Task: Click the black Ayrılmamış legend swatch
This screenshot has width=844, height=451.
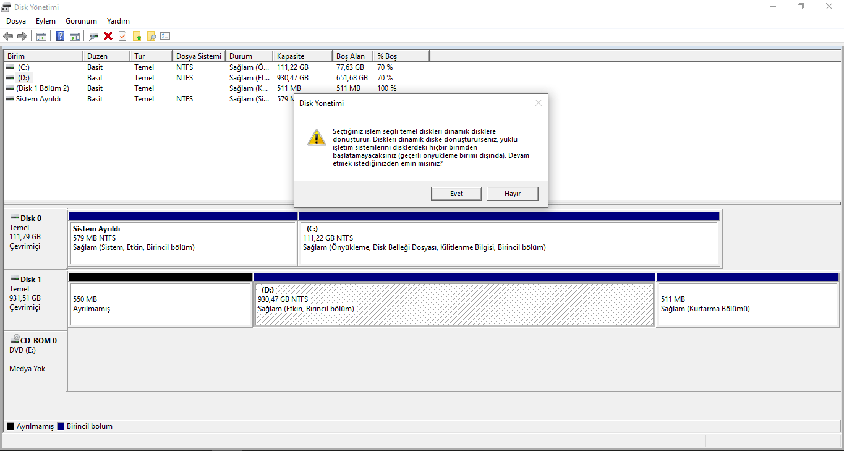Action: coord(11,426)
